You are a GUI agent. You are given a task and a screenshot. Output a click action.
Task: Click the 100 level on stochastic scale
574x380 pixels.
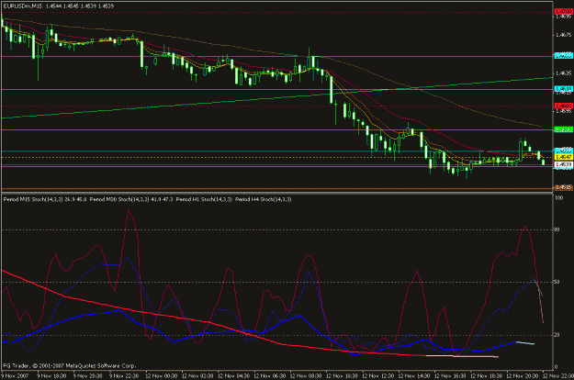(x=559, y=198)
